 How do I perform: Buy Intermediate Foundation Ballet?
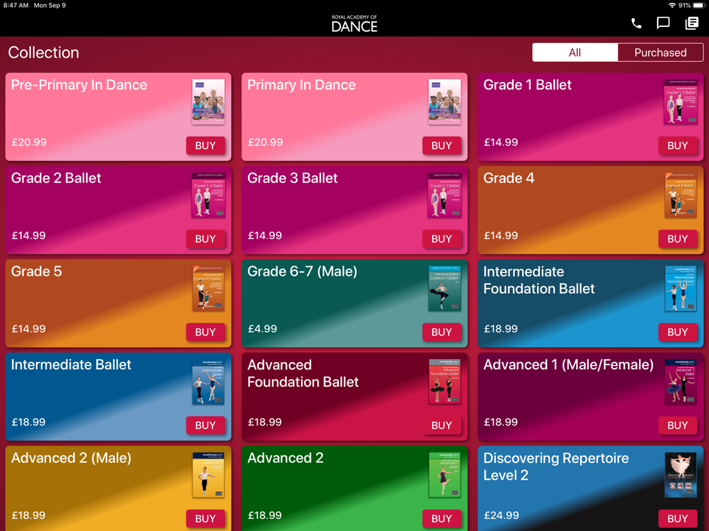678,332
